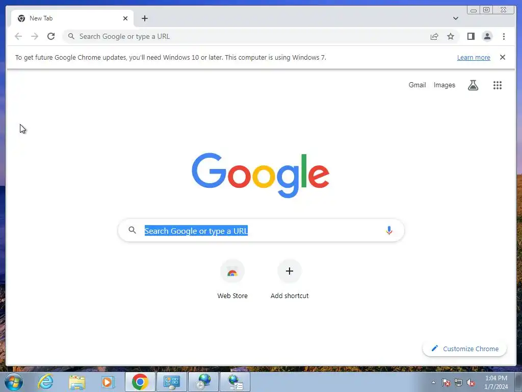This screenshot has height=392, width=522.
Task: Open the Action Center flag icon
Action: pos(446,382)
